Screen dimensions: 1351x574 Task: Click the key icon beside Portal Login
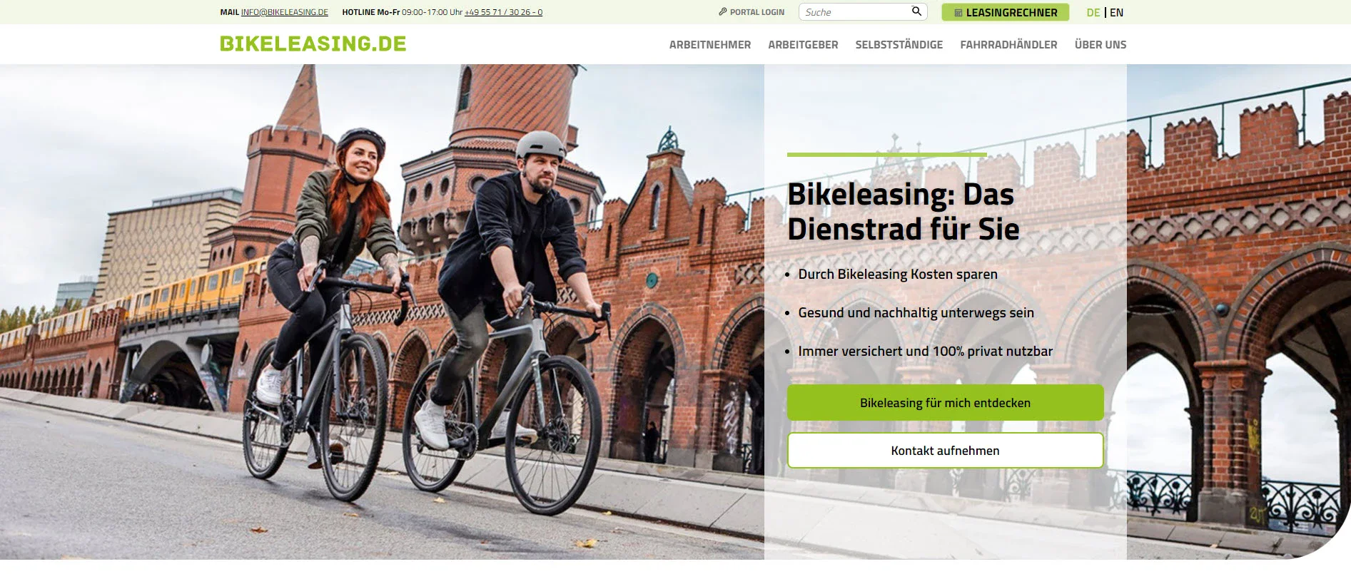point(722,12)
